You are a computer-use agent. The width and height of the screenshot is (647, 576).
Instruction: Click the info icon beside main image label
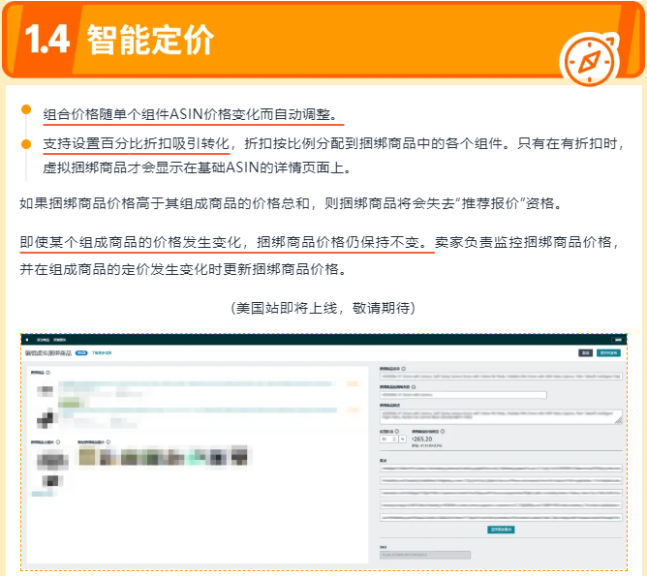tap(57, 442)
